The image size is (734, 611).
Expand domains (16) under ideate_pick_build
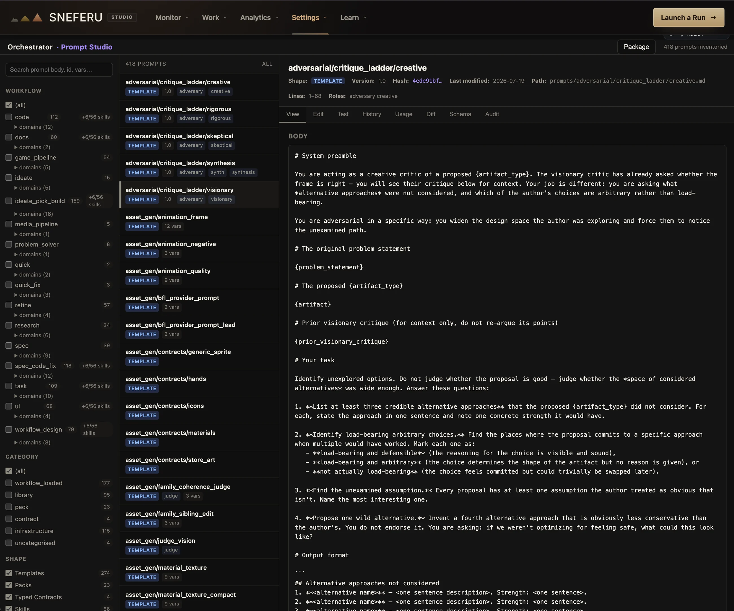[34, 214]
